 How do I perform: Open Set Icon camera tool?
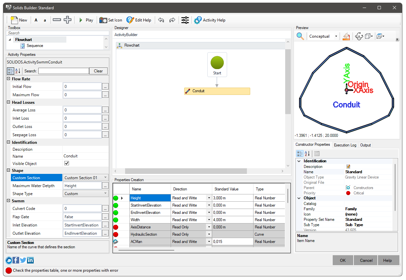(111, 20)
